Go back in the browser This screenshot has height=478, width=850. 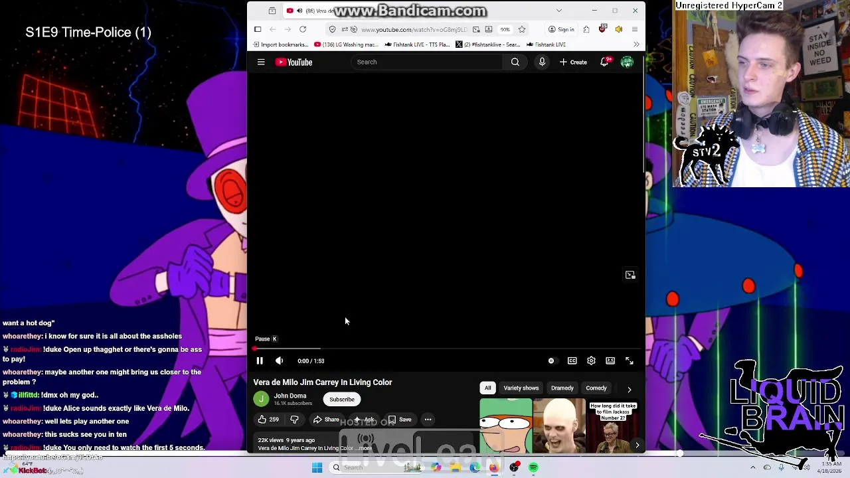click(273, 29)
